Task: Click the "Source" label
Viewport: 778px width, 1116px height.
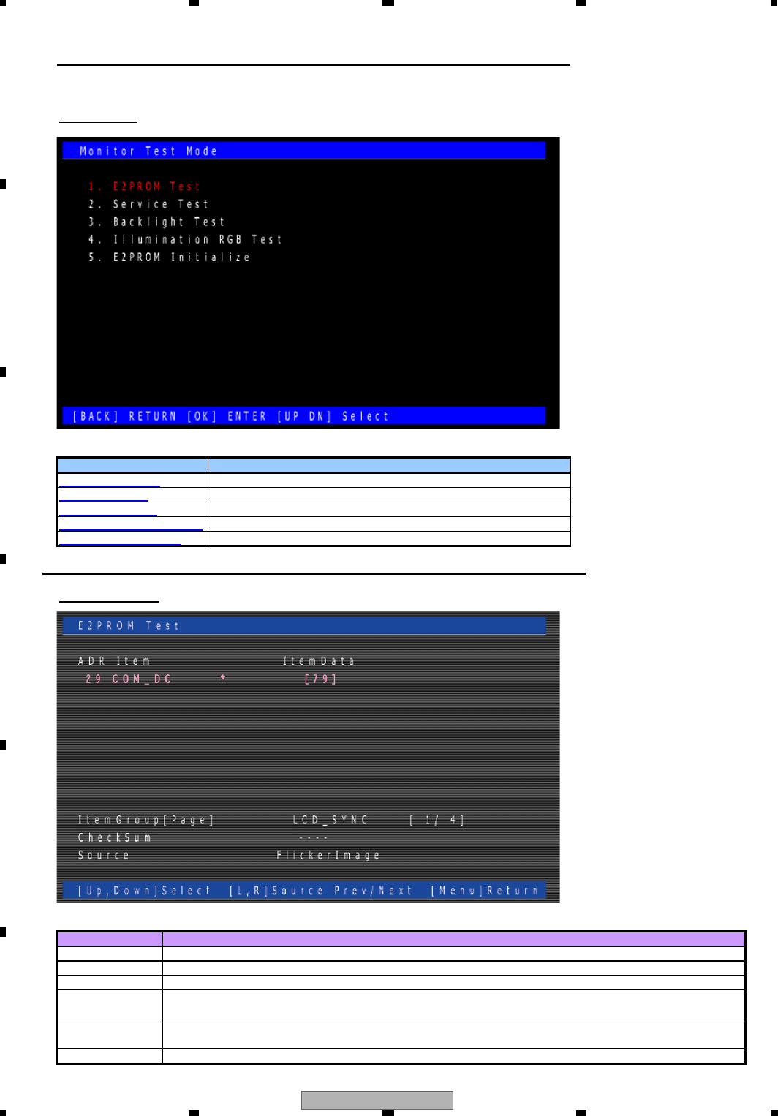Action: (104, 855)
